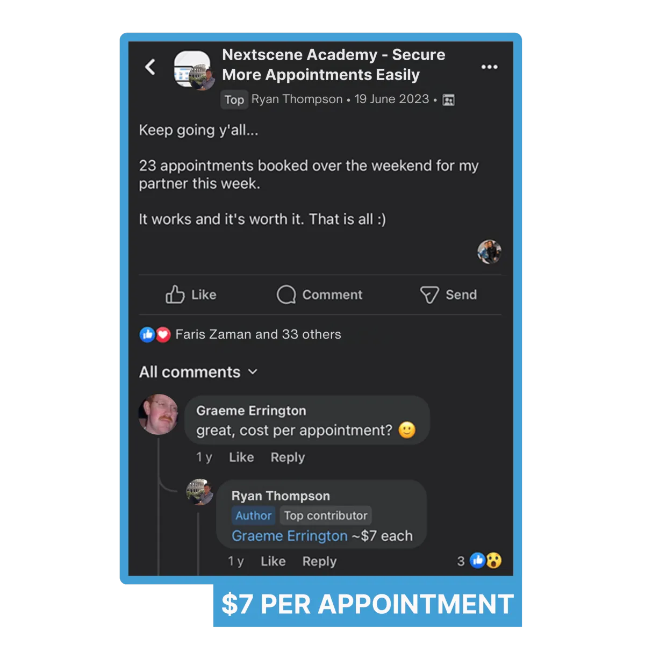Click the thumbs-up Like icon under the post
Image resolution: width=645 pixels, height=645 pixels.
click(x=175, y=294)
